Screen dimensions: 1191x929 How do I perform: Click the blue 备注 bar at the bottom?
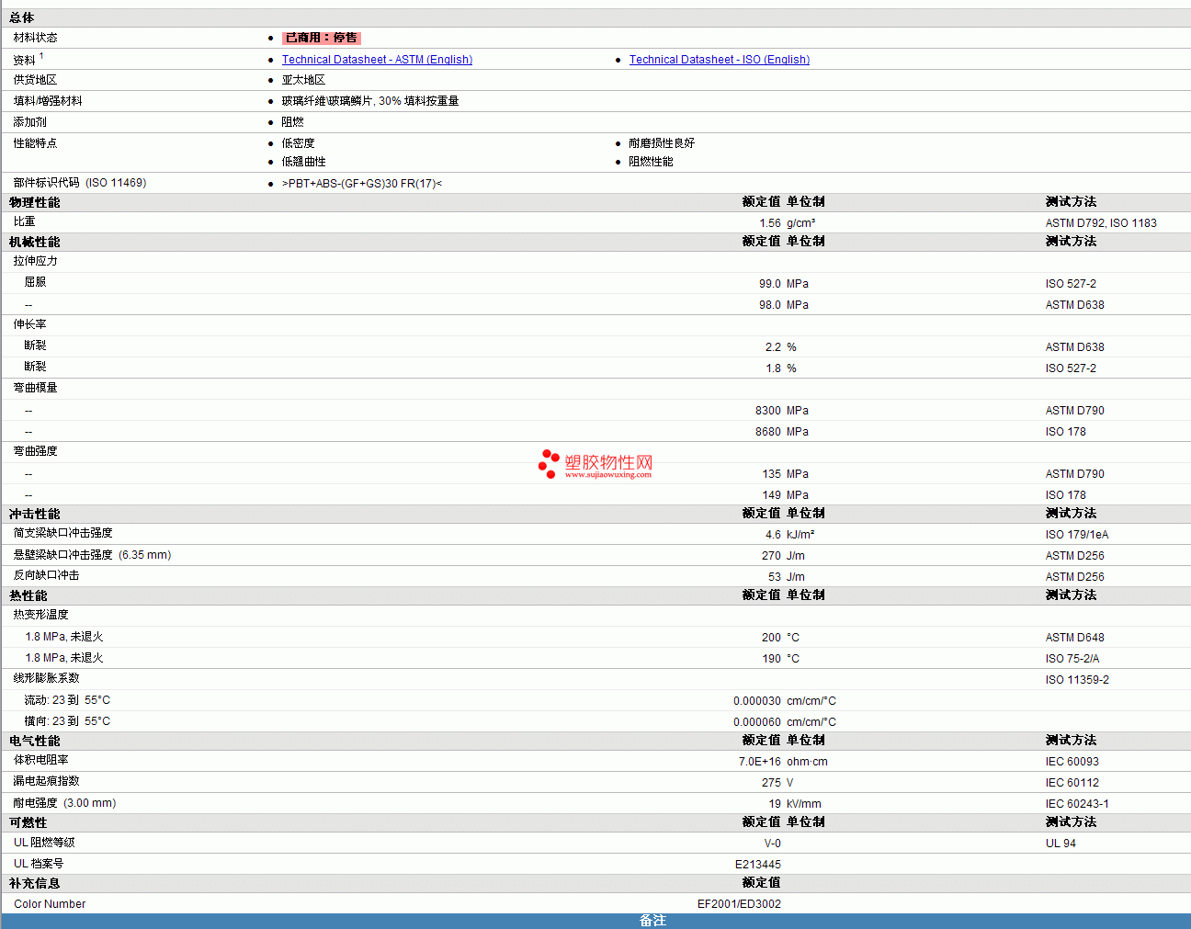(652, 921)
